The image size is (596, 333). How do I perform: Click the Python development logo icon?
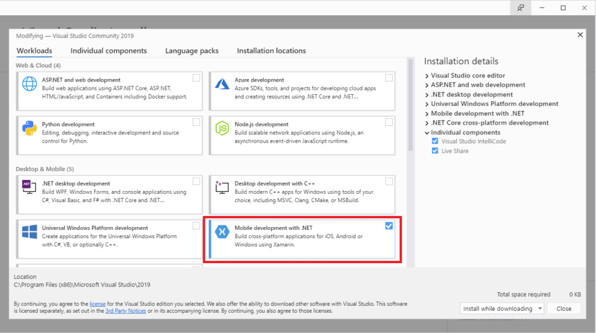29,128
